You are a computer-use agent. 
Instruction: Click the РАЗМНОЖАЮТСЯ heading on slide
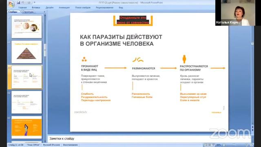pos(144,69)
